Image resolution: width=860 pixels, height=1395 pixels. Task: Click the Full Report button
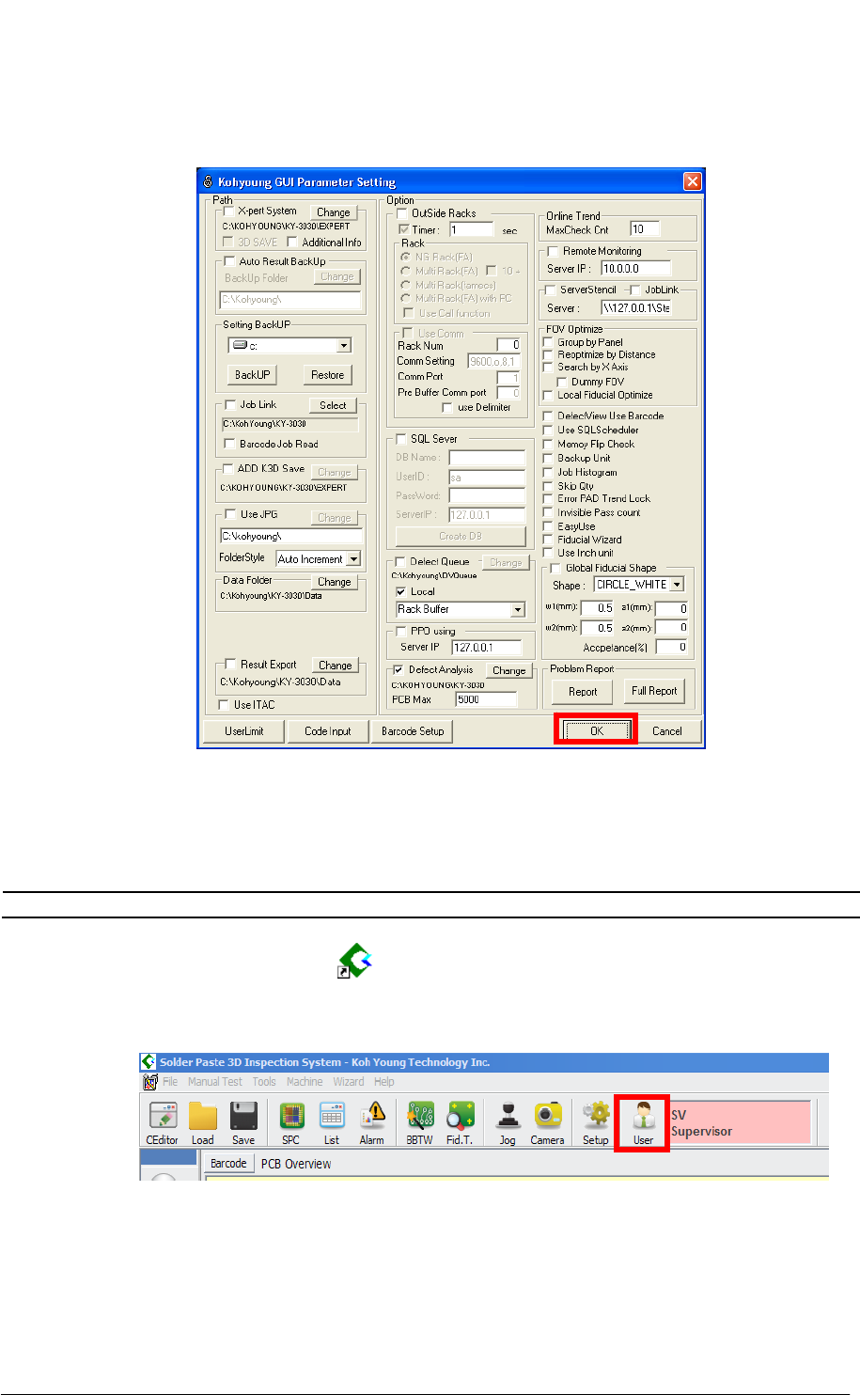654,691
